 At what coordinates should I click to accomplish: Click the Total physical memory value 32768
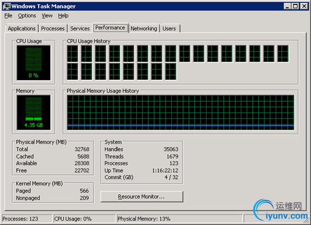pyautogui.click(x=82, y=149)
